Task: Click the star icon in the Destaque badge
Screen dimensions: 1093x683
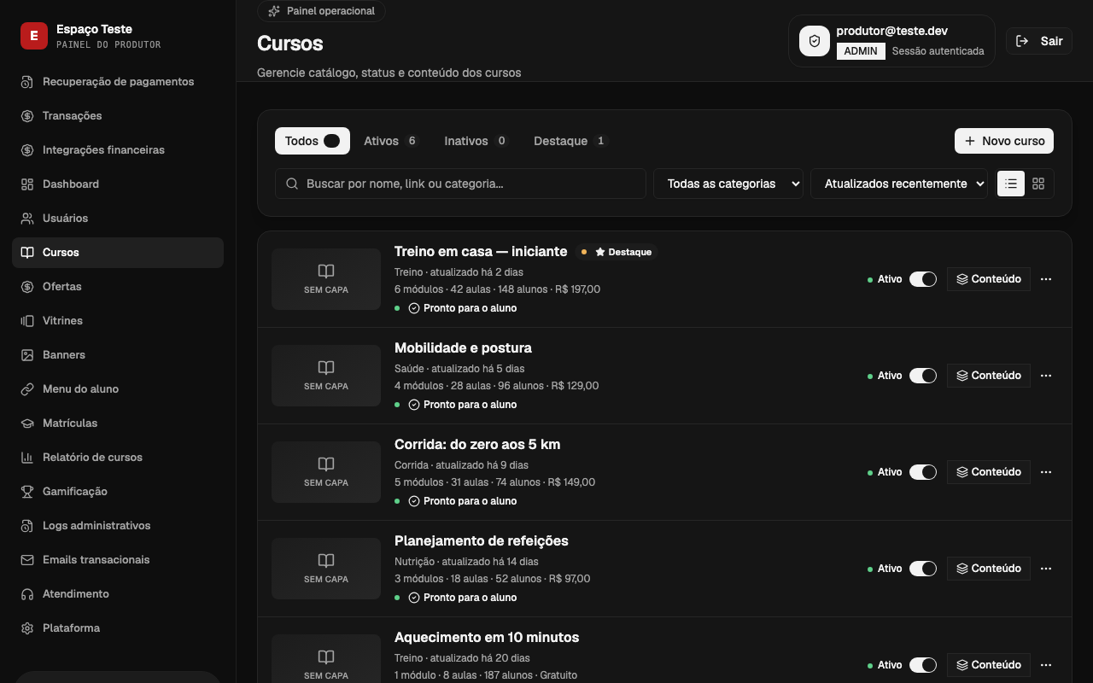Action: pos(600,252)
